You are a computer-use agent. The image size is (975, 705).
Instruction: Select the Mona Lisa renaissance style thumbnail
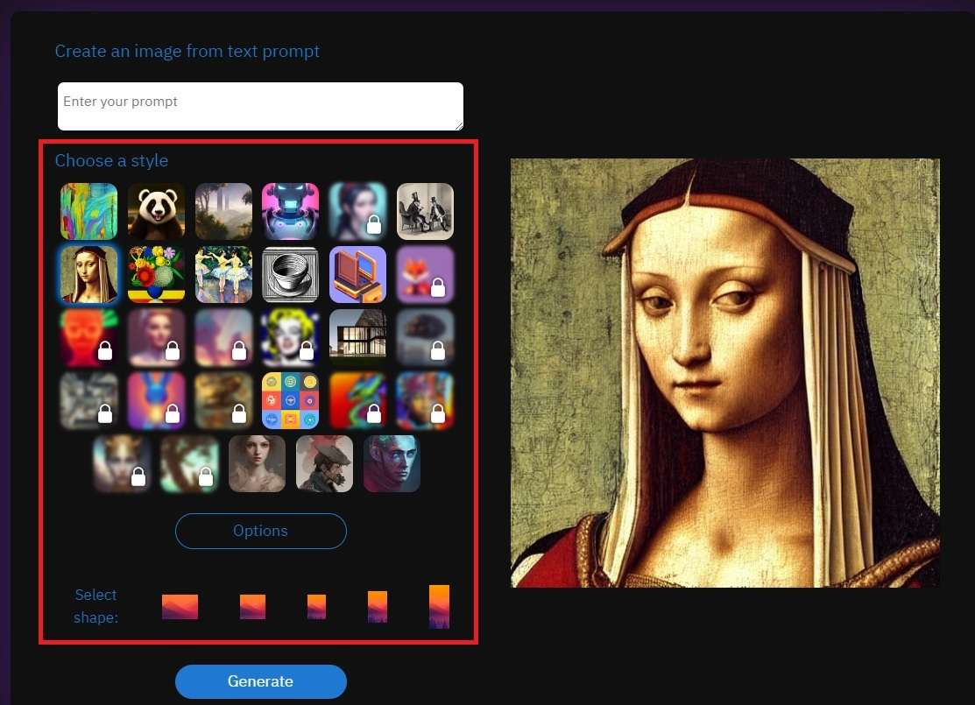pyautogui.click(x=89, y=275)
